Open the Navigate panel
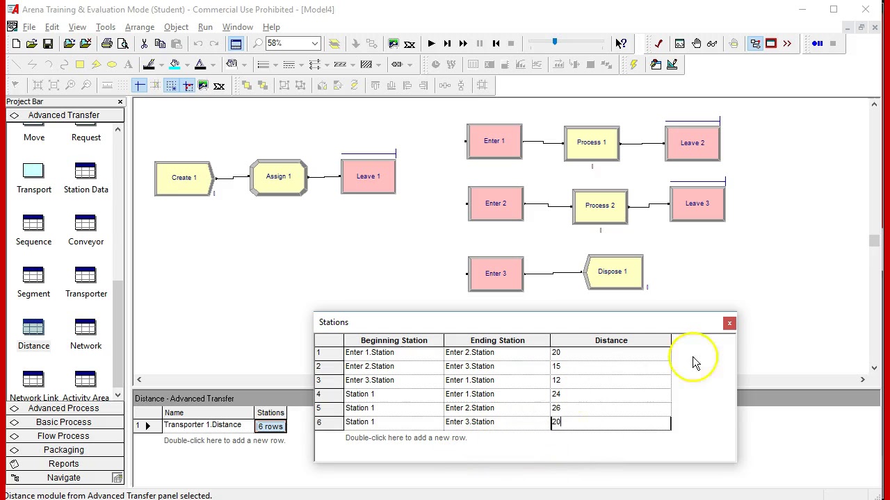 click(x=64, y=477)
